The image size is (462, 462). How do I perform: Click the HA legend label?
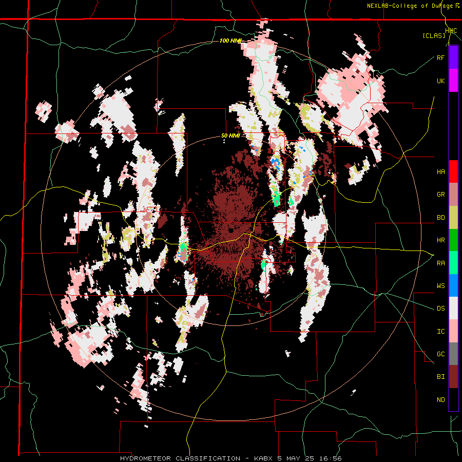coord(441,172)
